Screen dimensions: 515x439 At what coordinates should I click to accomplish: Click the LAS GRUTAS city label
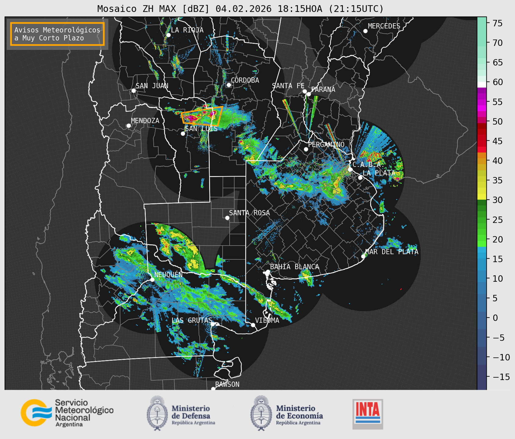(192, 320)
